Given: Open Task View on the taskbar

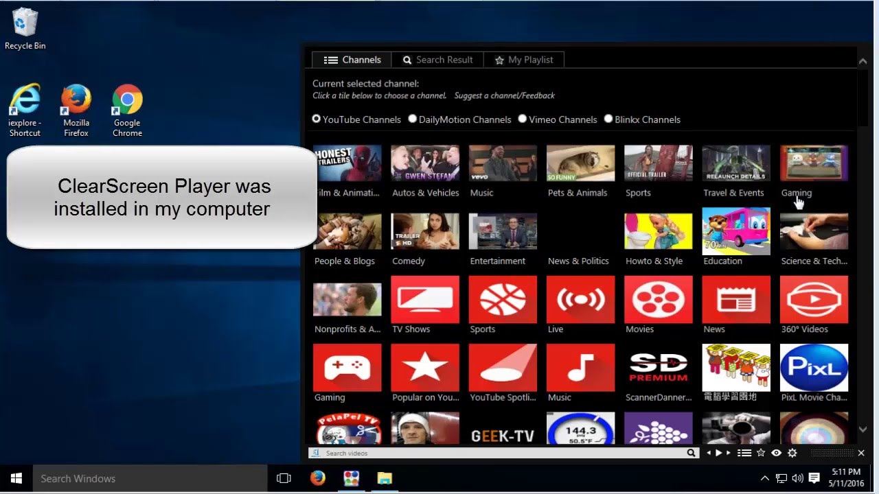Looking at the screenshot, I should click(x=284, y=478).
